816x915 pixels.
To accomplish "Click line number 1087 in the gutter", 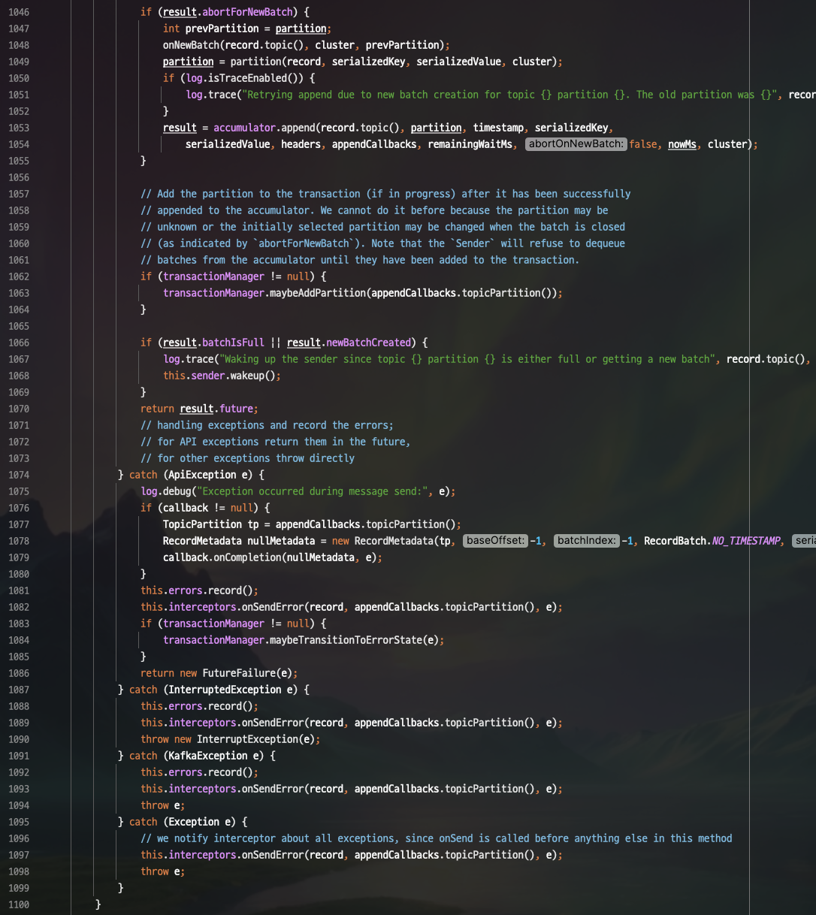I will coord(19,690).
